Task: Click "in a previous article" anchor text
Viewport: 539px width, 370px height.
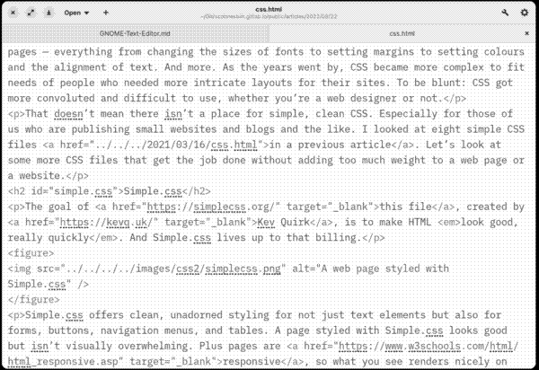Action: tap(330, 145)
